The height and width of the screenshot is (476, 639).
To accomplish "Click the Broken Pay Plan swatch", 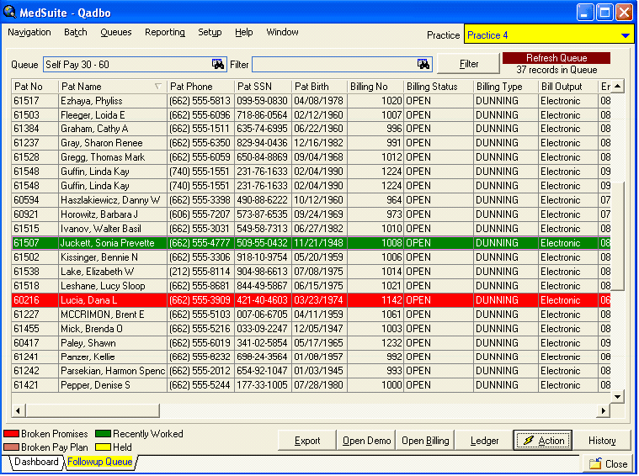I will (x=12, y=447).
